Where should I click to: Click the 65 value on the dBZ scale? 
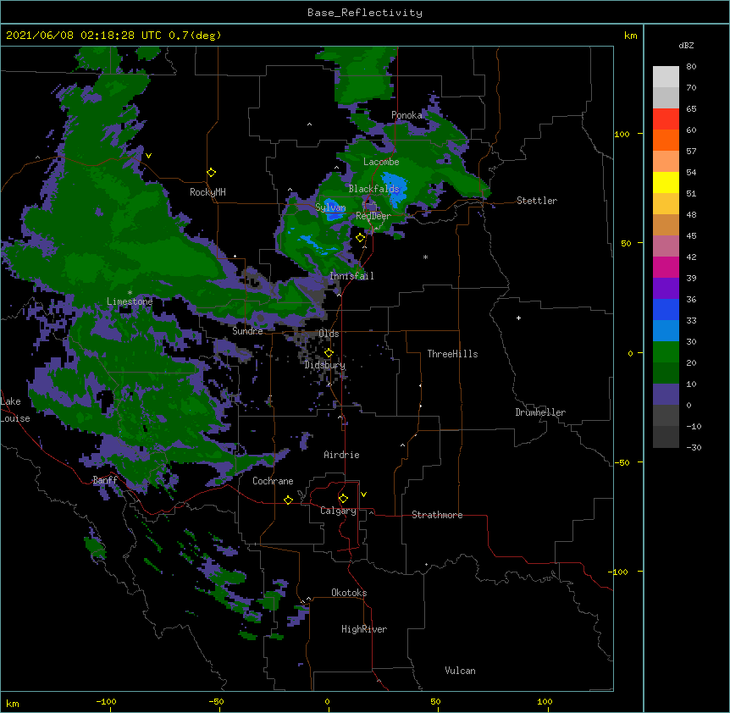point(691,109)
